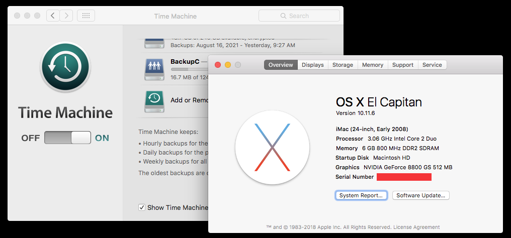511x238 pixels.
Task: Go back with the left chevron button
Action: click(53, 16)
